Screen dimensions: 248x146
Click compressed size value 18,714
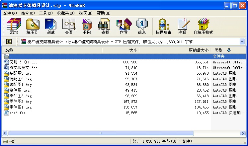203,68
